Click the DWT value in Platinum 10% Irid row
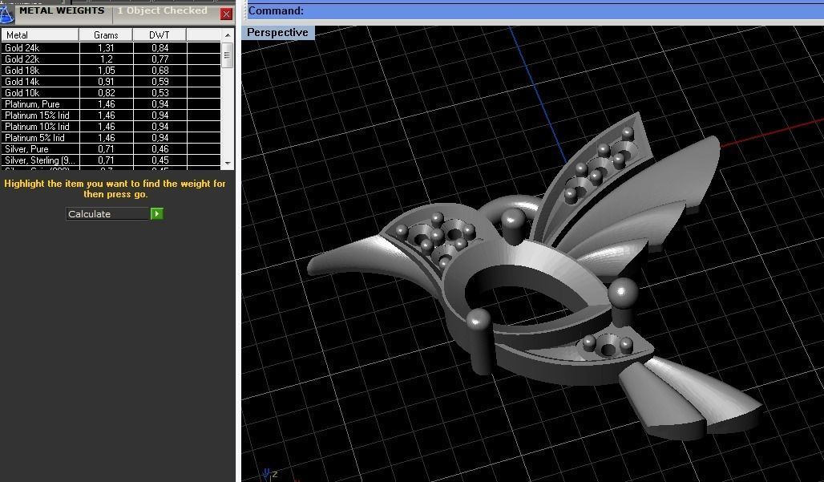Image resolution: width=824 pixels, height=482 pixels. click(160, 127)
